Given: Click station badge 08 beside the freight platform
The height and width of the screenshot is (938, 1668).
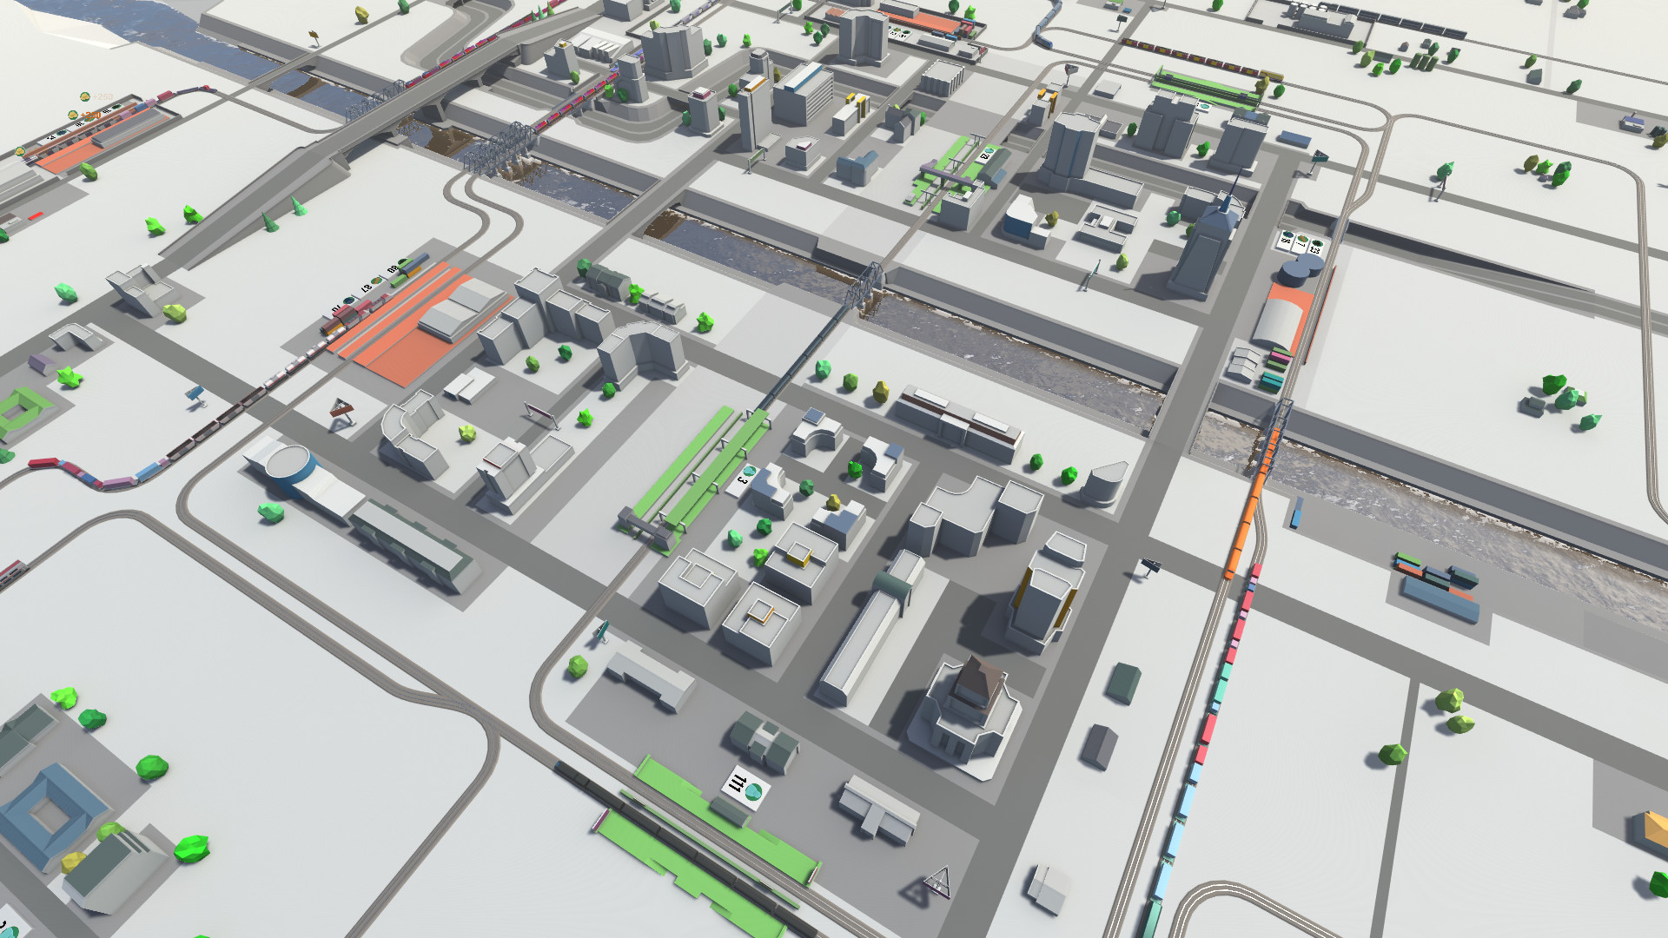Looking at the screenshot, I should [391, 270].
